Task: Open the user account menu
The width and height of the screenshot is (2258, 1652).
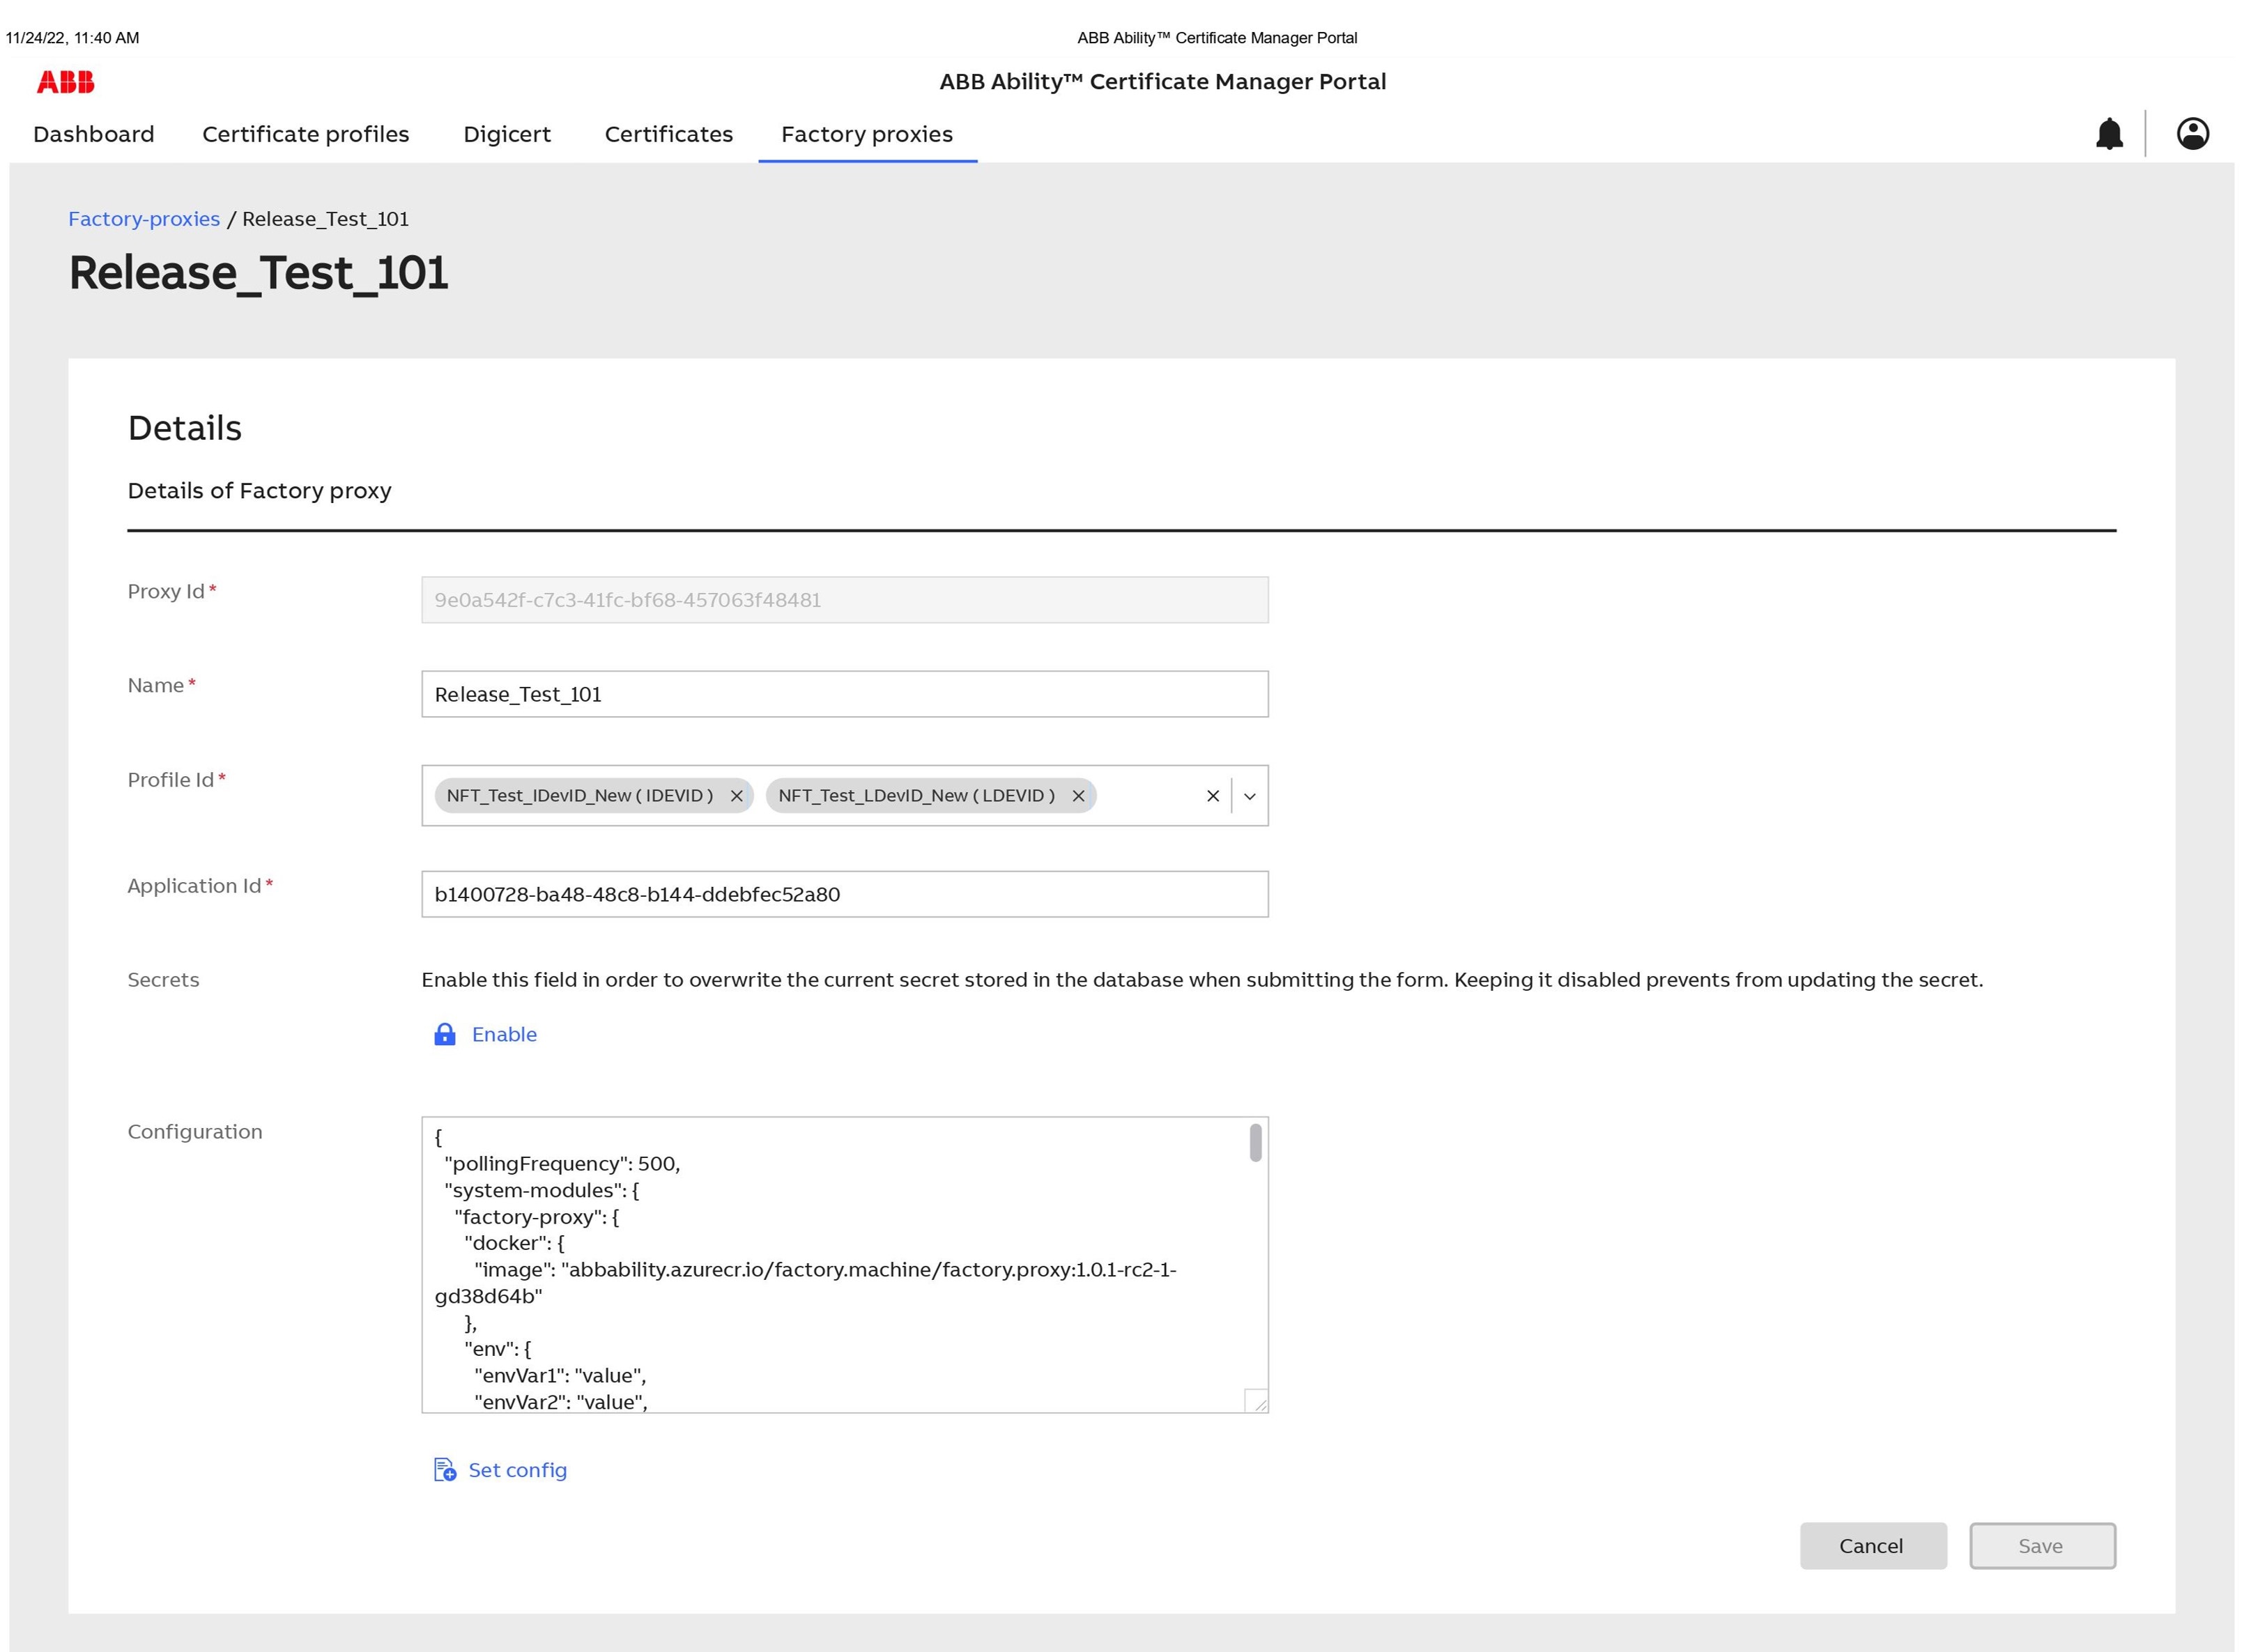Action: tap(2193, 133)
